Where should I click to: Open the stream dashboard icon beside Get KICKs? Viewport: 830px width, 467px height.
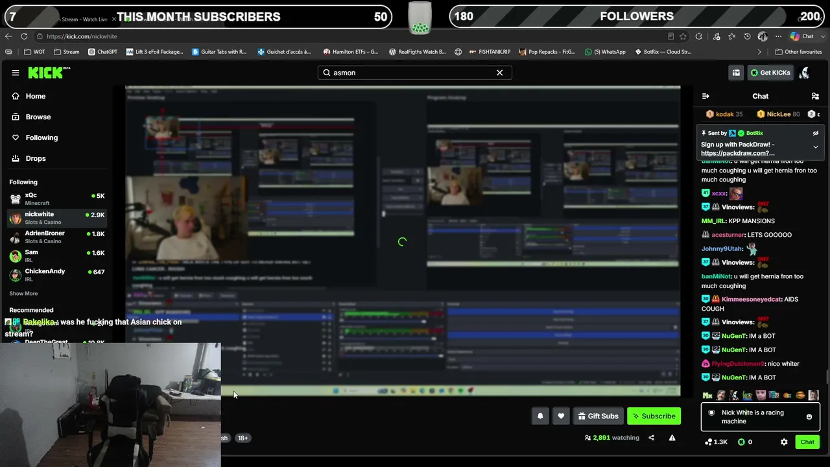coord(736,73)
